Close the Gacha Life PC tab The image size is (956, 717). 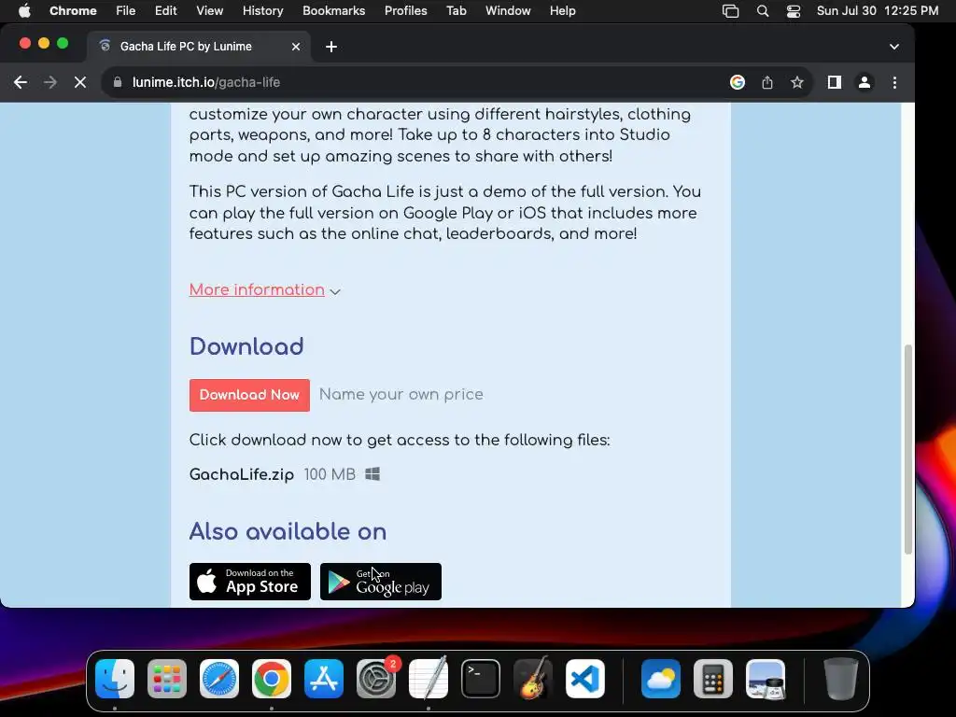[296, 47]
